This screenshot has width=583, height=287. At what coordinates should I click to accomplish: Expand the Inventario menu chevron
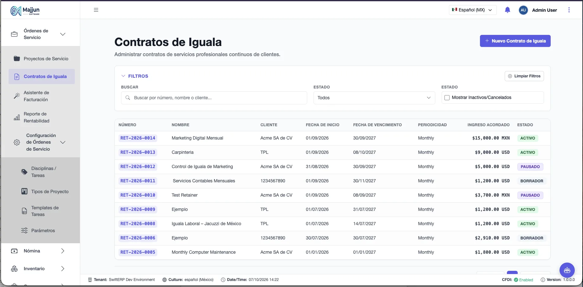click(63, 269)
